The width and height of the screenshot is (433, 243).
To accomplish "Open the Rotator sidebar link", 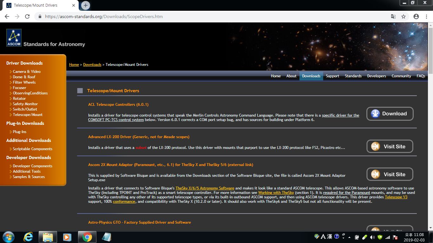I will click(19, 99).
